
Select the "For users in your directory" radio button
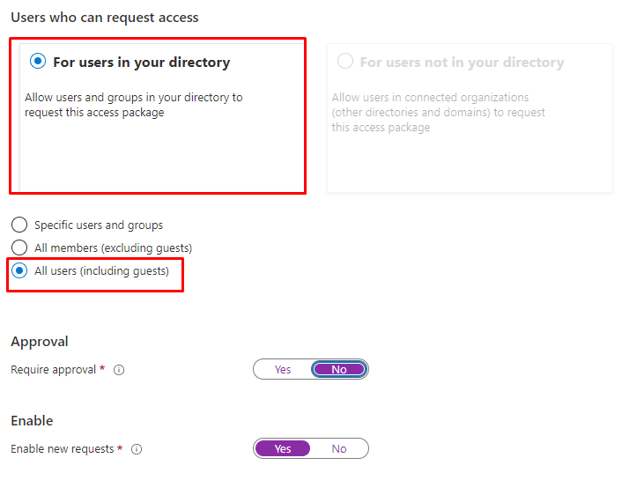point(38,62)
